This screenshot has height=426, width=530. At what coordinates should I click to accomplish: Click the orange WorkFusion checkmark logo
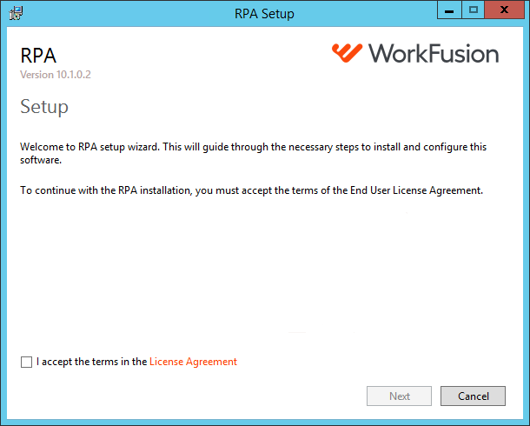(347, 53)
